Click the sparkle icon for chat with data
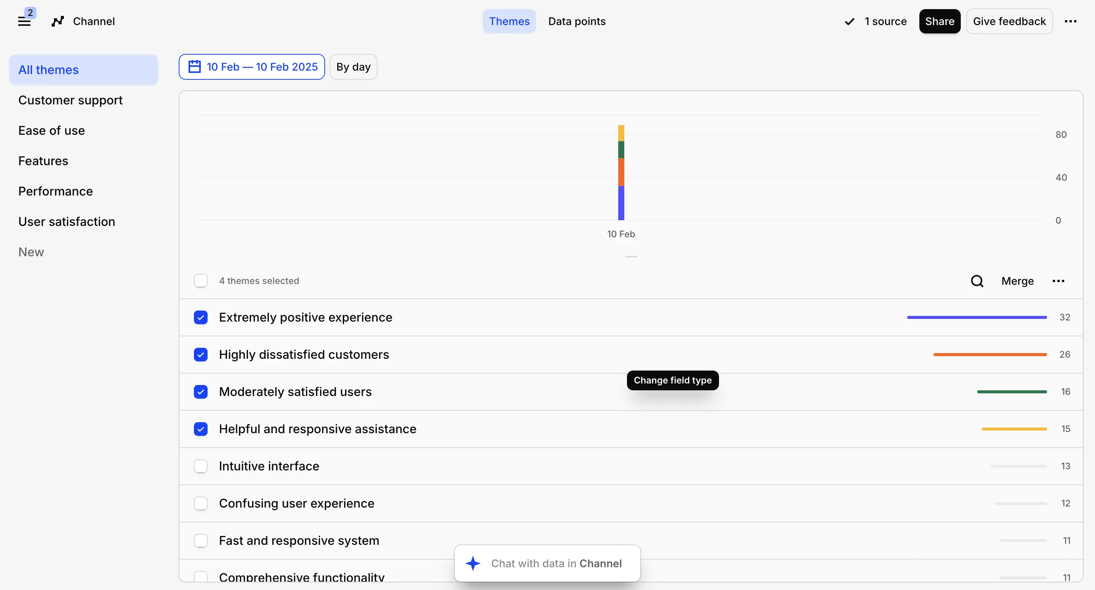The width and height of the screenshot is (1095, 590). 473,563
